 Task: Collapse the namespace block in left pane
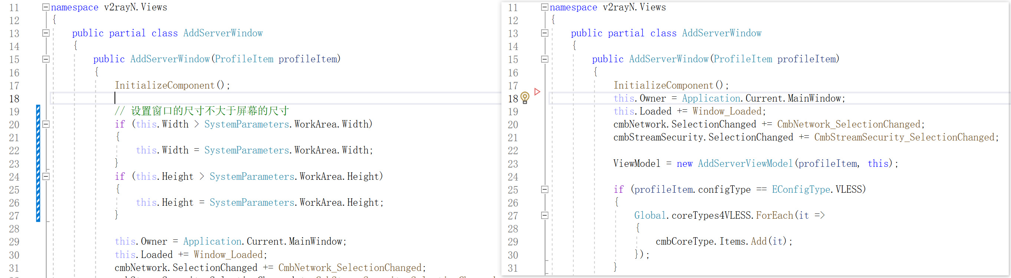pyautogui.click(x=46, y=7)
